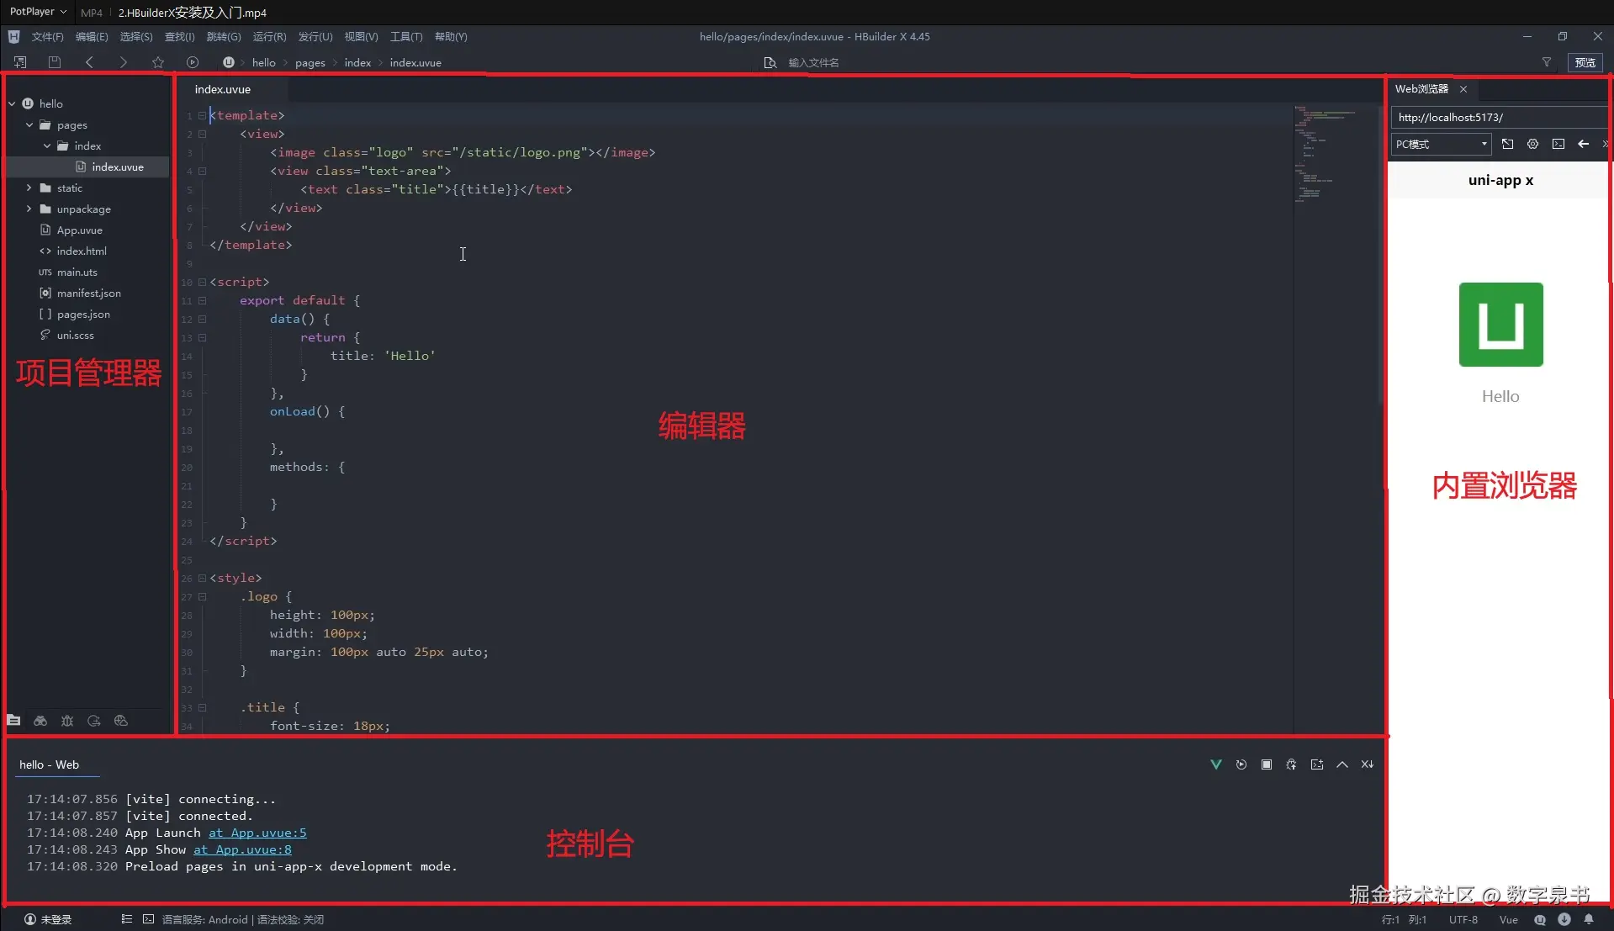This screenshot has width=1614, height=931.
Task: Collapse the hello project tree node
Action: click(x=12, y=103)
